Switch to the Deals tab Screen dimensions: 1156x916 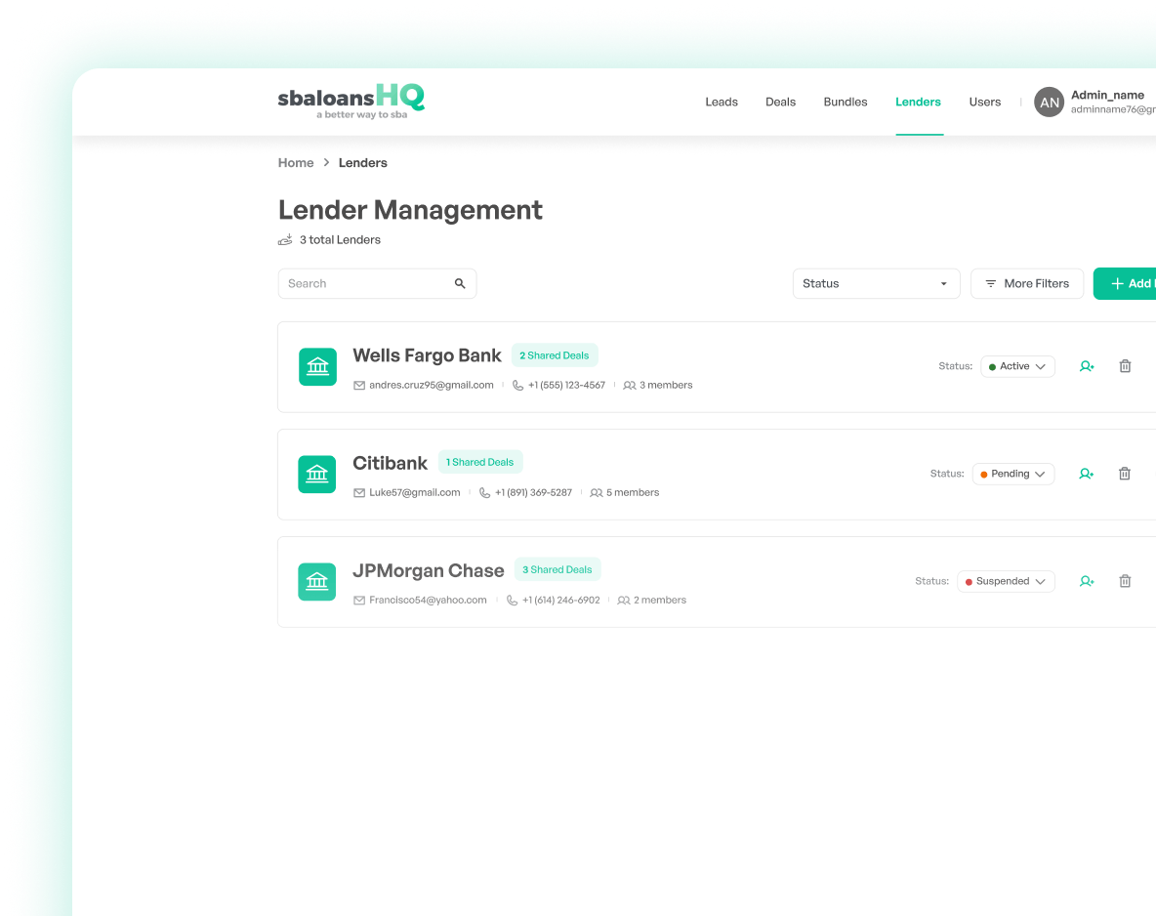pos(780,102)
